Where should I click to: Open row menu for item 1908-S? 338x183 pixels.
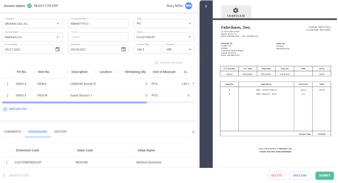click(8, 84)
